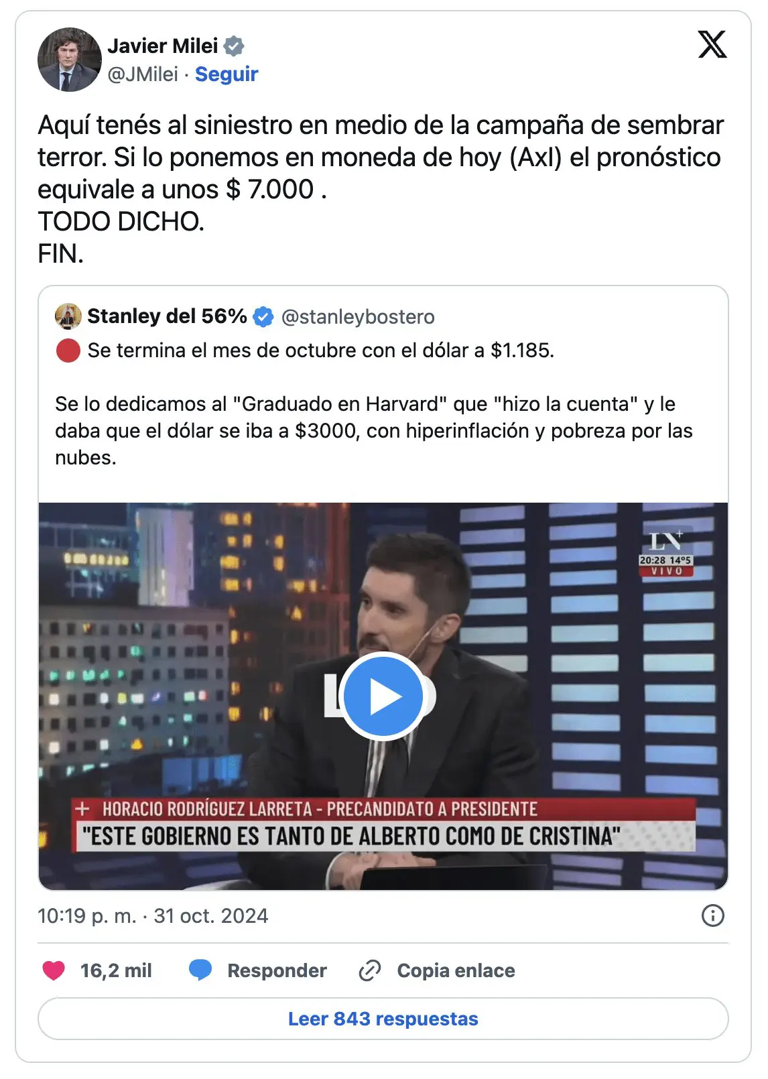
Task: Play the embedded video
Action: (383, 697)
